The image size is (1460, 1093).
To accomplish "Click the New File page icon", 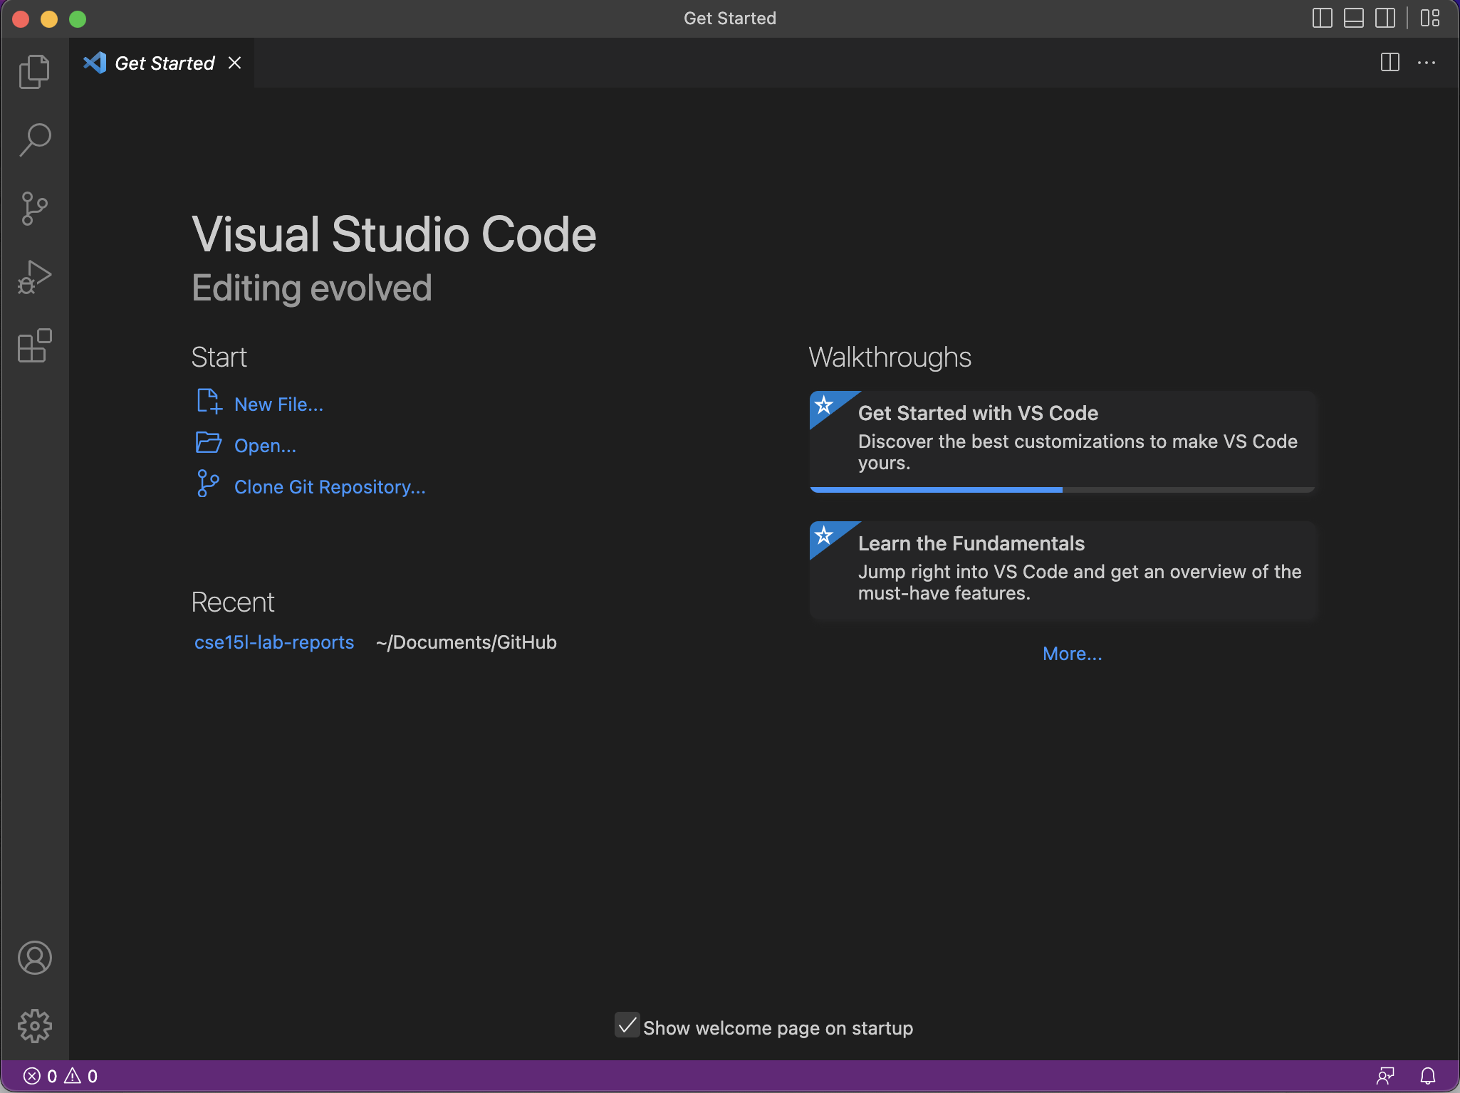I will (209, 402).
